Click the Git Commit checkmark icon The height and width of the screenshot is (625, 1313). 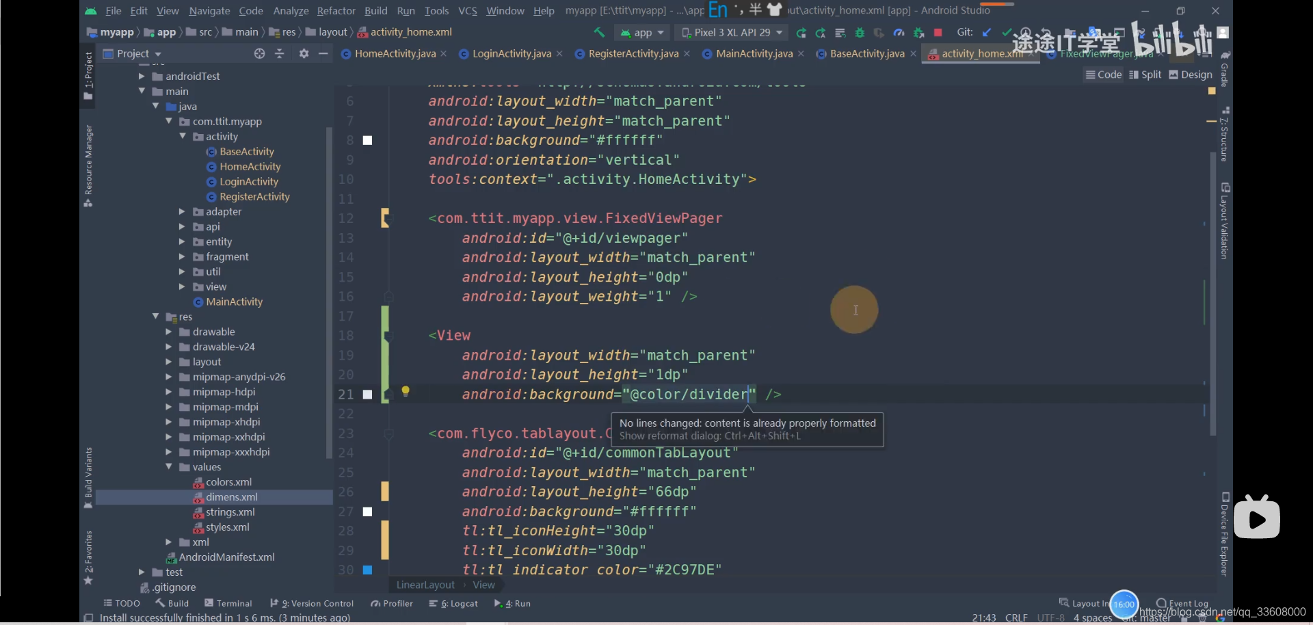(1006, 32)
